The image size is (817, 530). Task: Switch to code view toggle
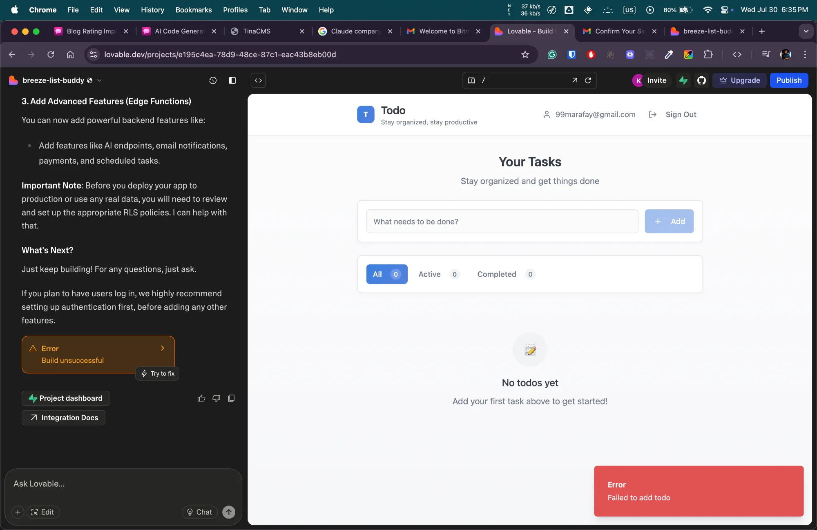click(258, 80)
